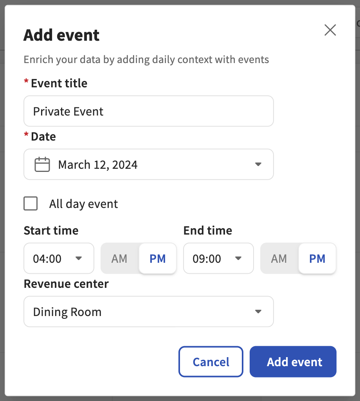Viewport: 360px width, 401px height.
Task: Click the "Event title" field label
Action: coord(59,83)
